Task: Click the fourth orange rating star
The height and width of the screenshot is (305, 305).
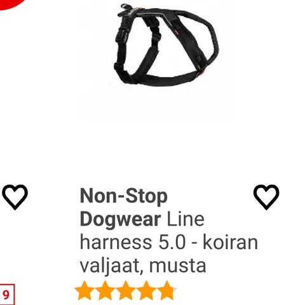Action: pos(146,290)
